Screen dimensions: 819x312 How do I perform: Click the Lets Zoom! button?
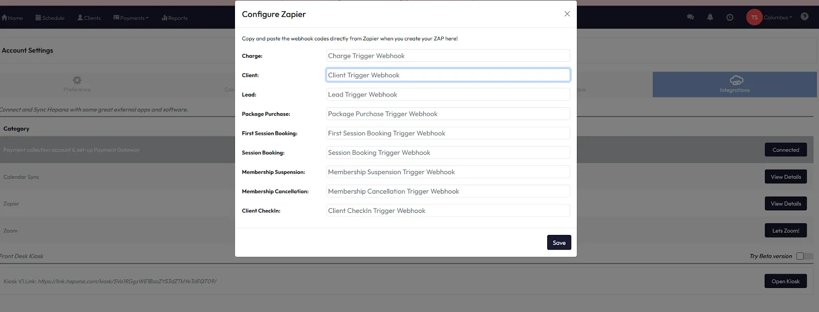tap(785, 231)
